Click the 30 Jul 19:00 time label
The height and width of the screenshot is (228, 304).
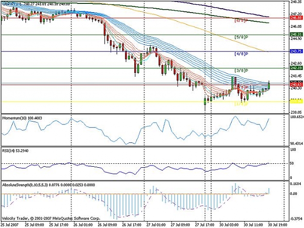[278, 225]
